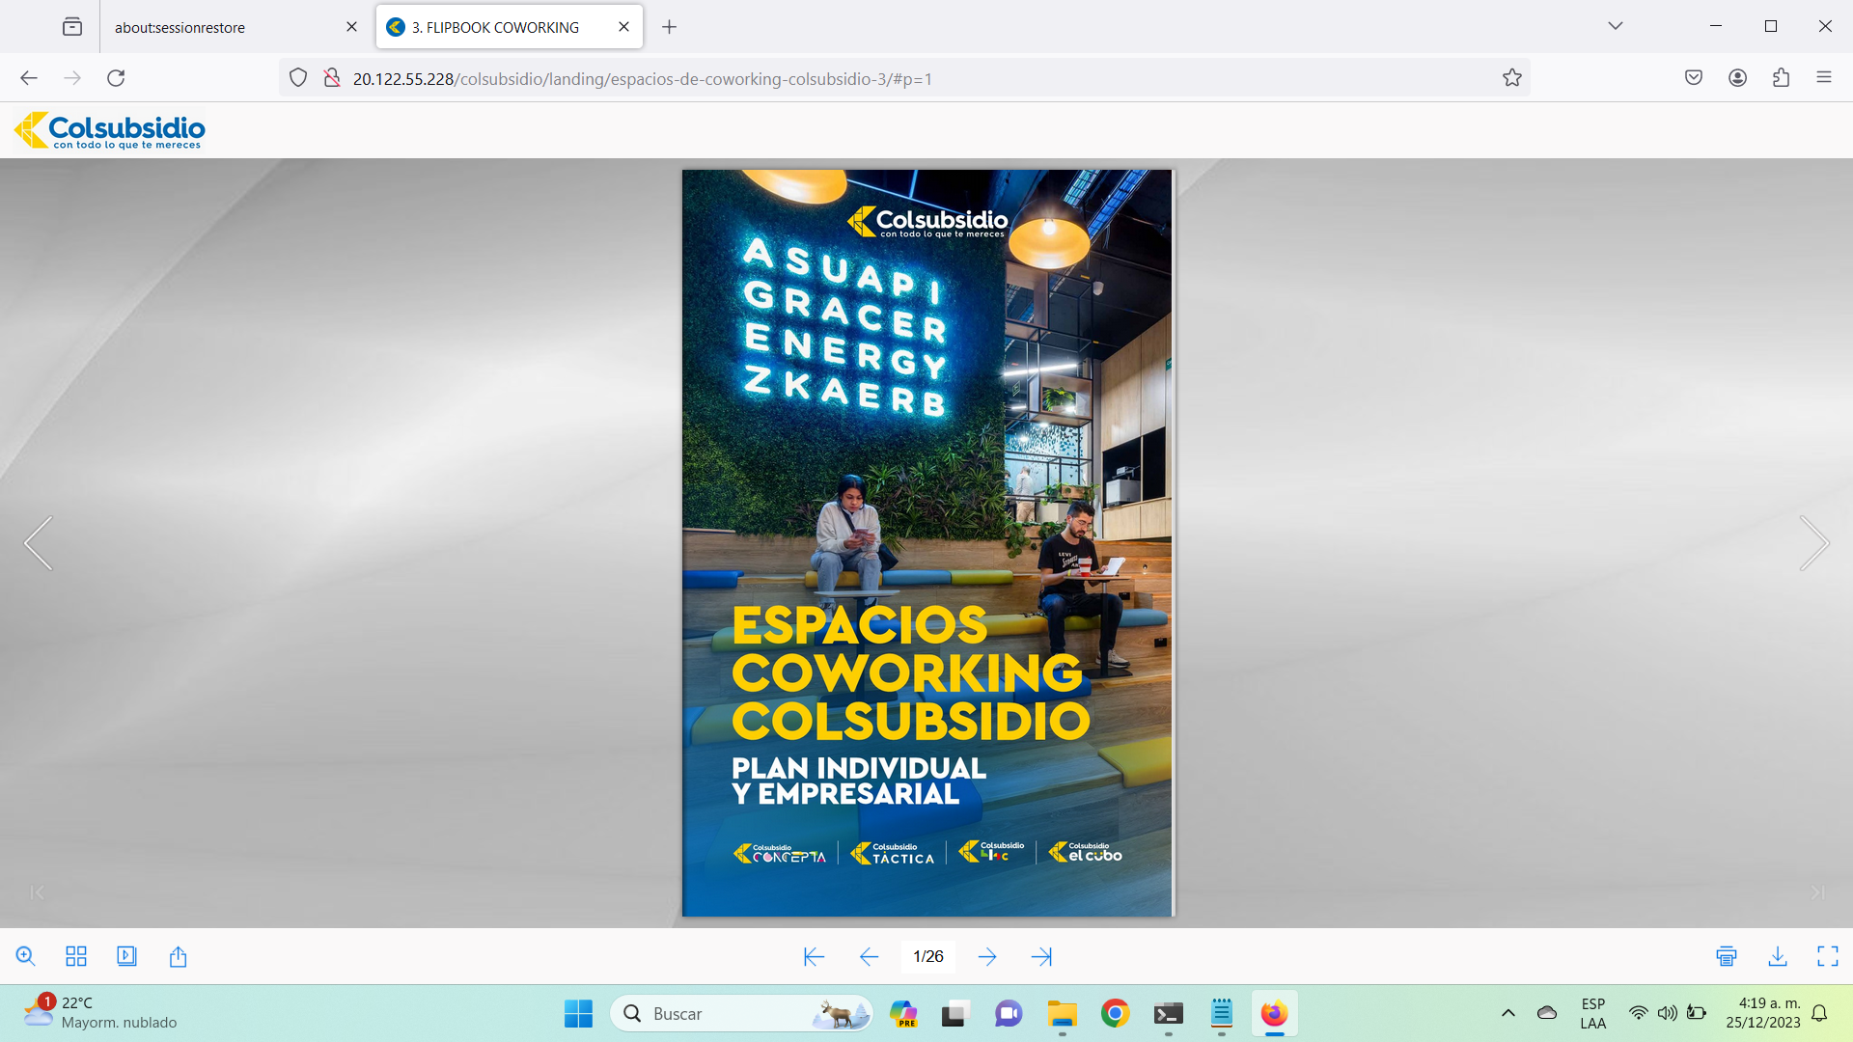Flip forward with large right chevron
The width and height of the screenshot is (1853, 1042).
coord(1813,543)
